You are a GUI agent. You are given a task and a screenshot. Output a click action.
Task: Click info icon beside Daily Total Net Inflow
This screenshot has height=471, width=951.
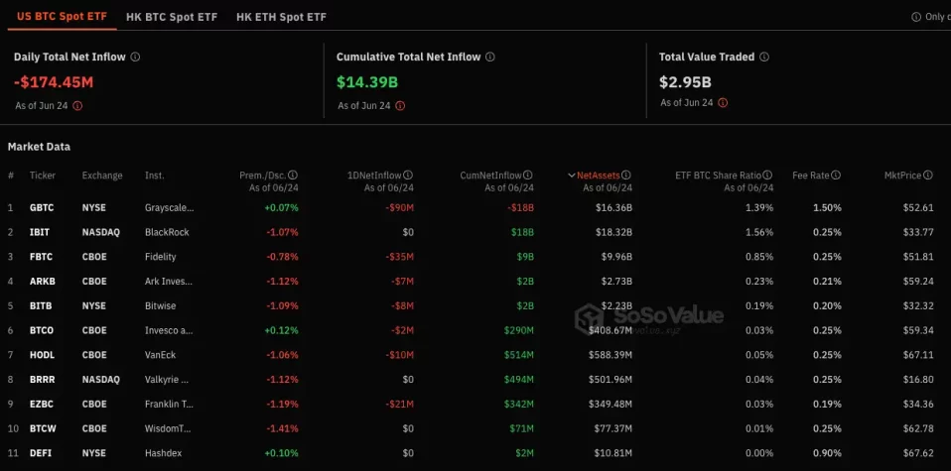point(135,58)
